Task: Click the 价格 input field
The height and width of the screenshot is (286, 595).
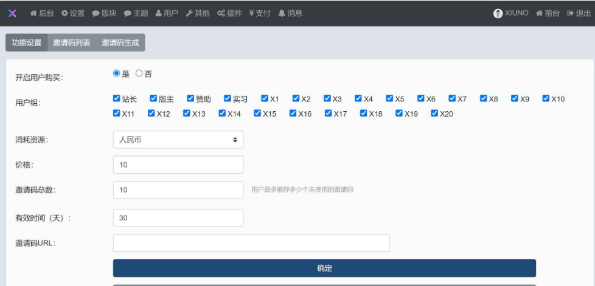Action: 178,165
